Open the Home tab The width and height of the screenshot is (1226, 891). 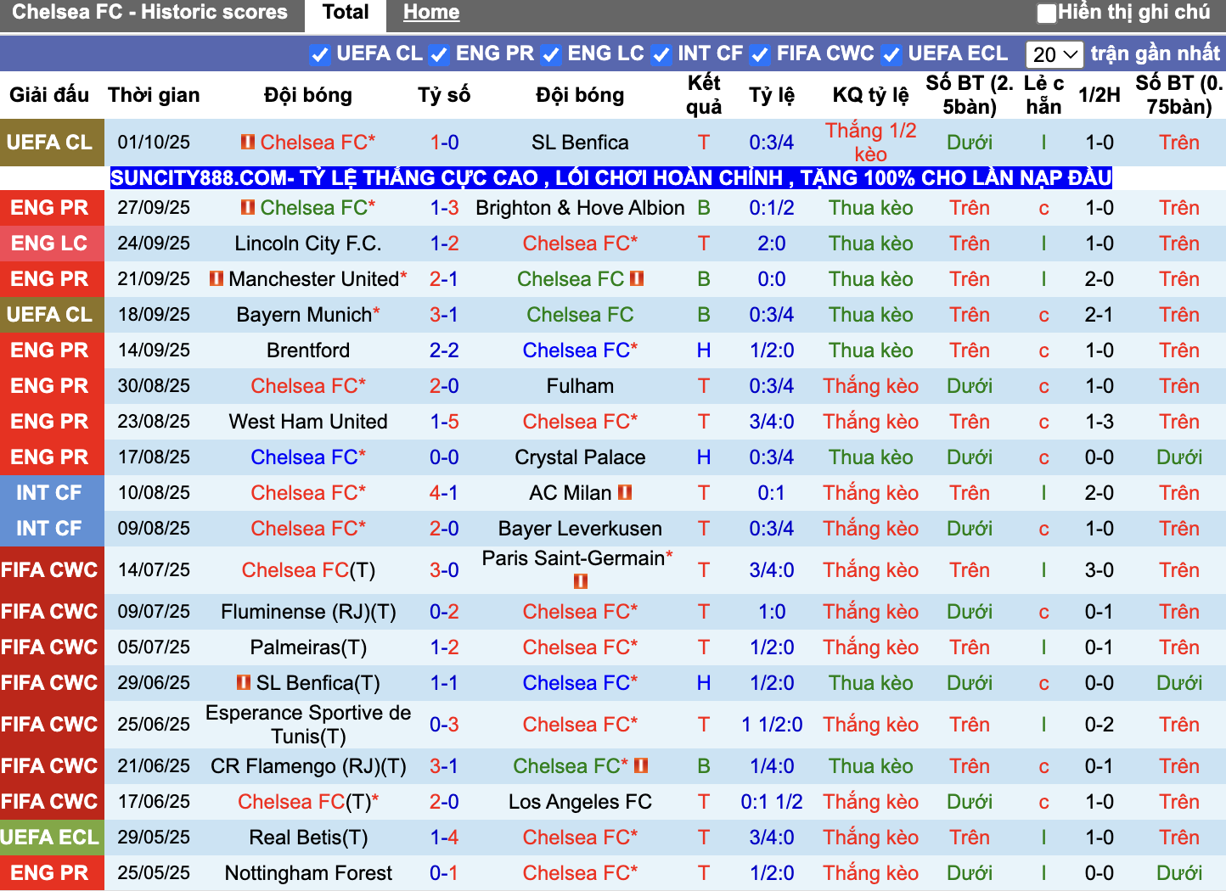431,13
